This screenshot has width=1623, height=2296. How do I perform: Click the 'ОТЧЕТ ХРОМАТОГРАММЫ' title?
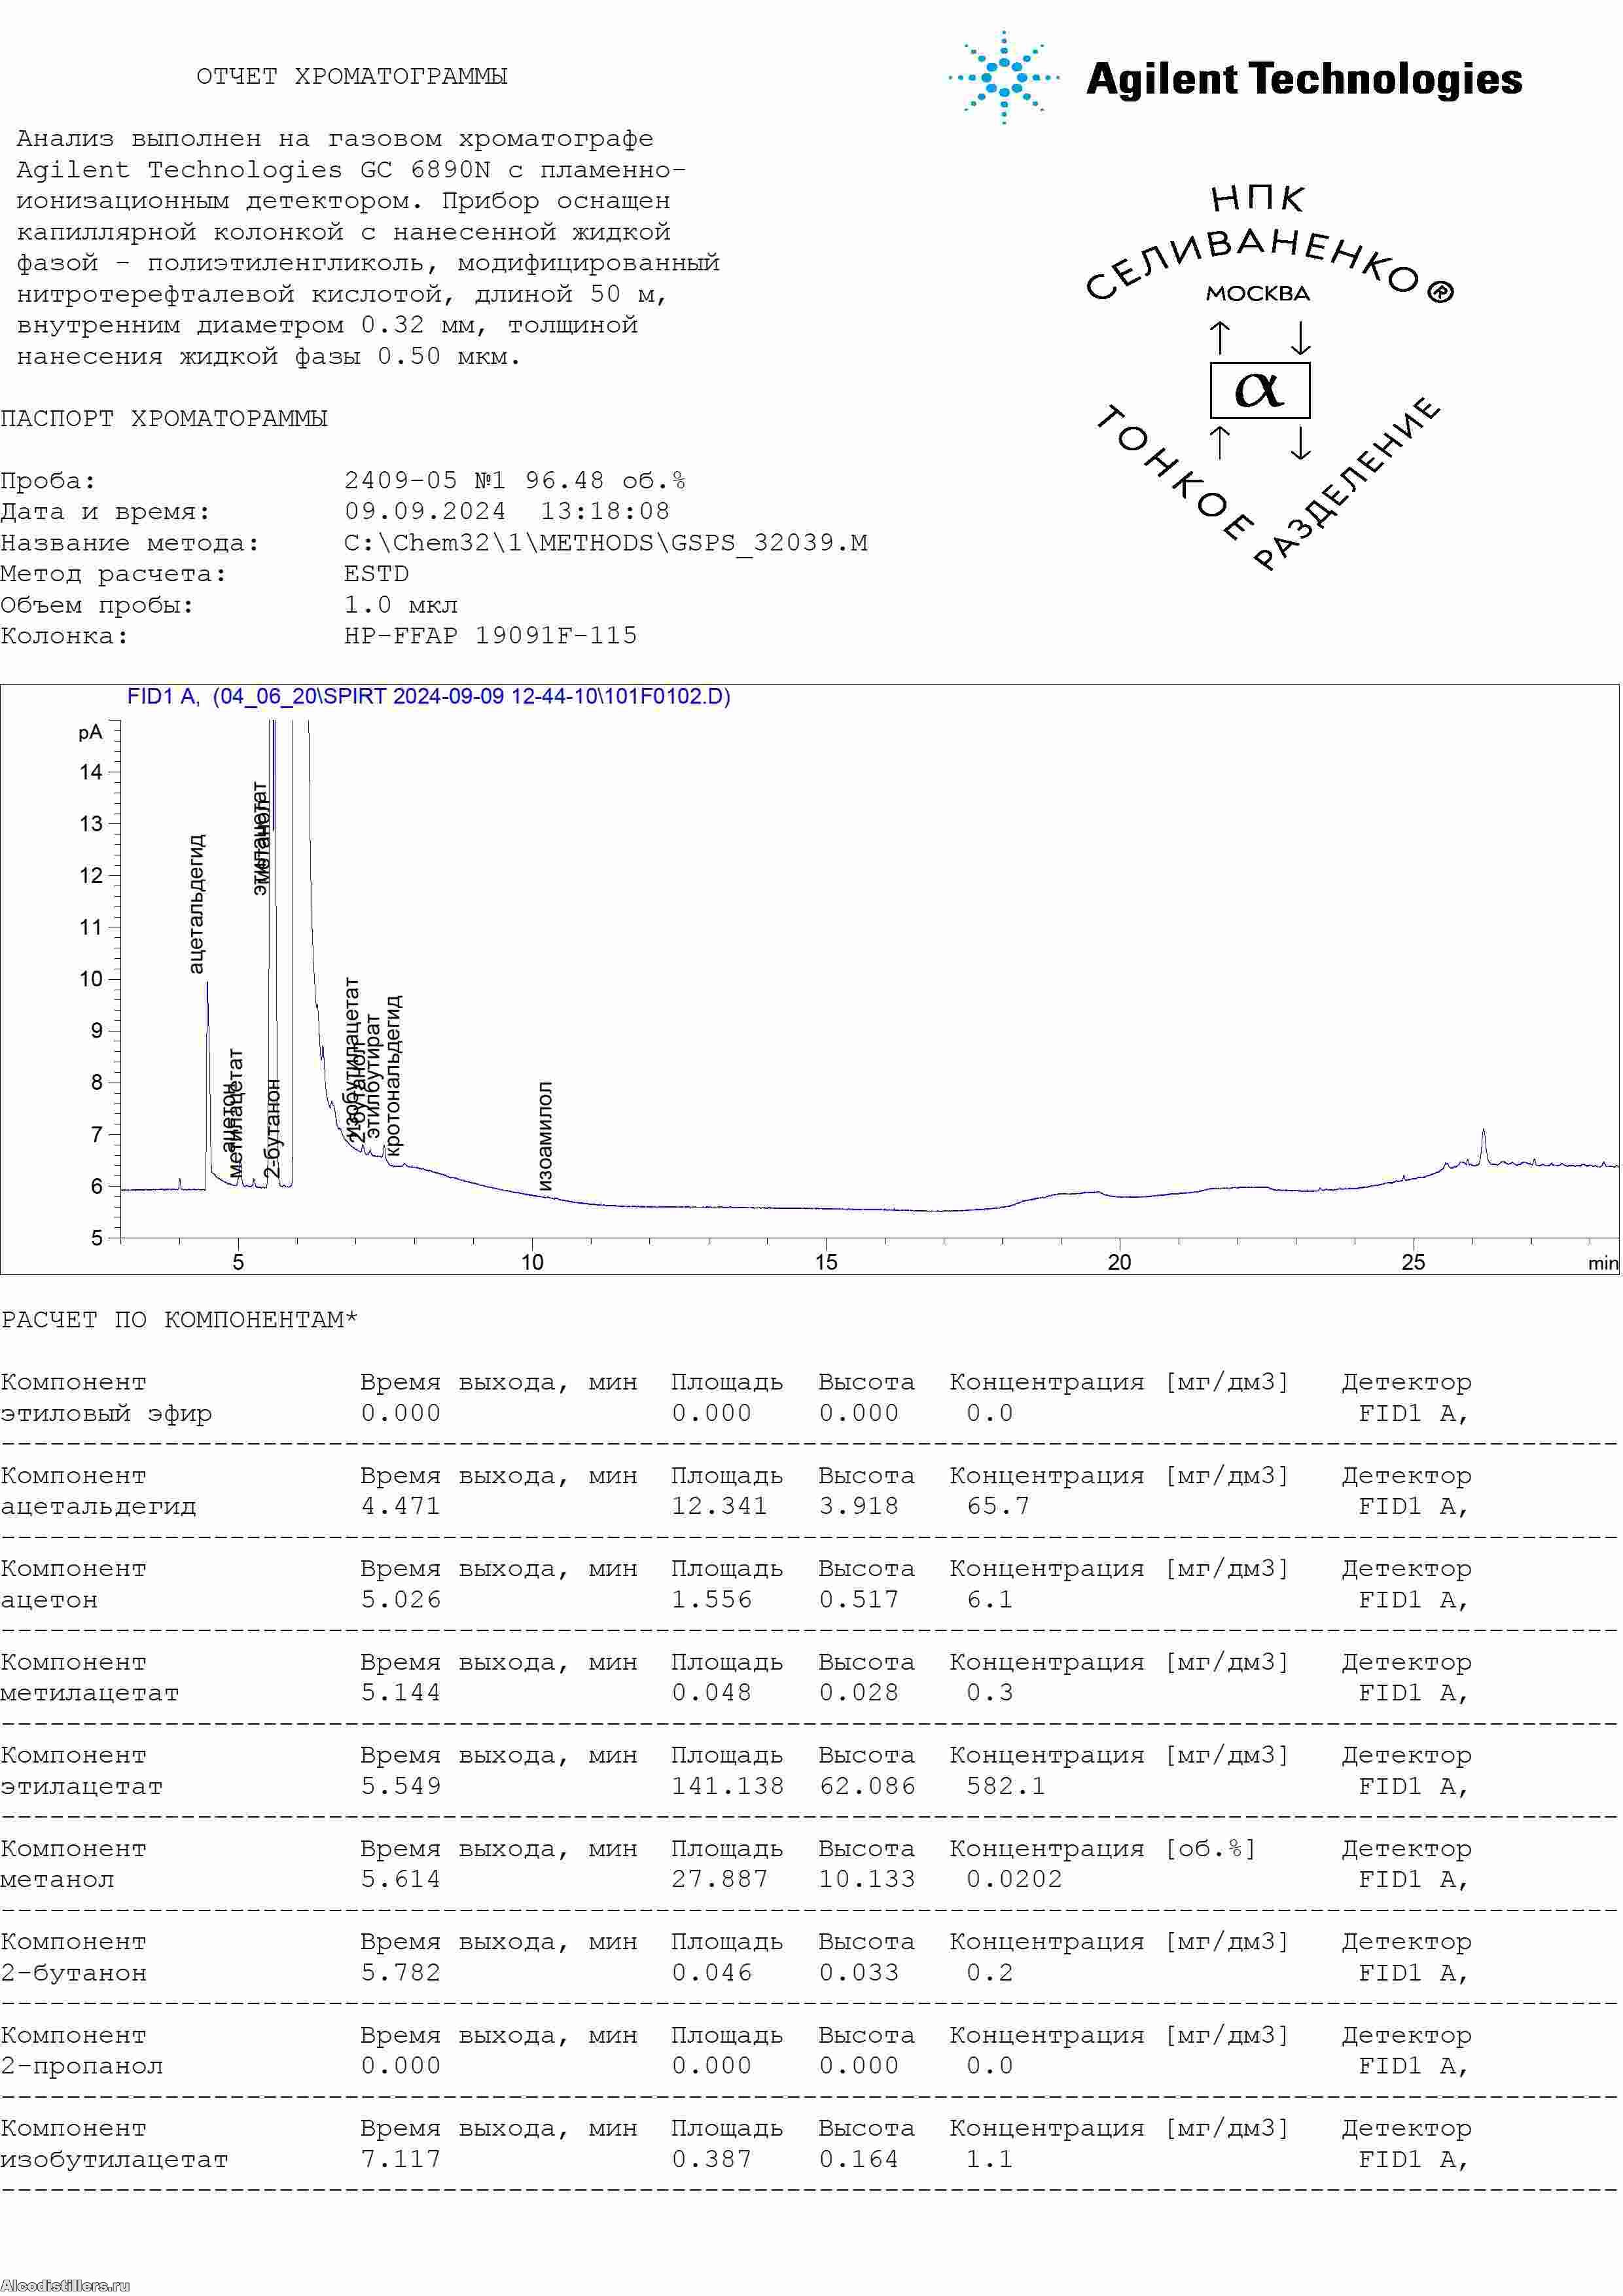(x=352, y=76)
